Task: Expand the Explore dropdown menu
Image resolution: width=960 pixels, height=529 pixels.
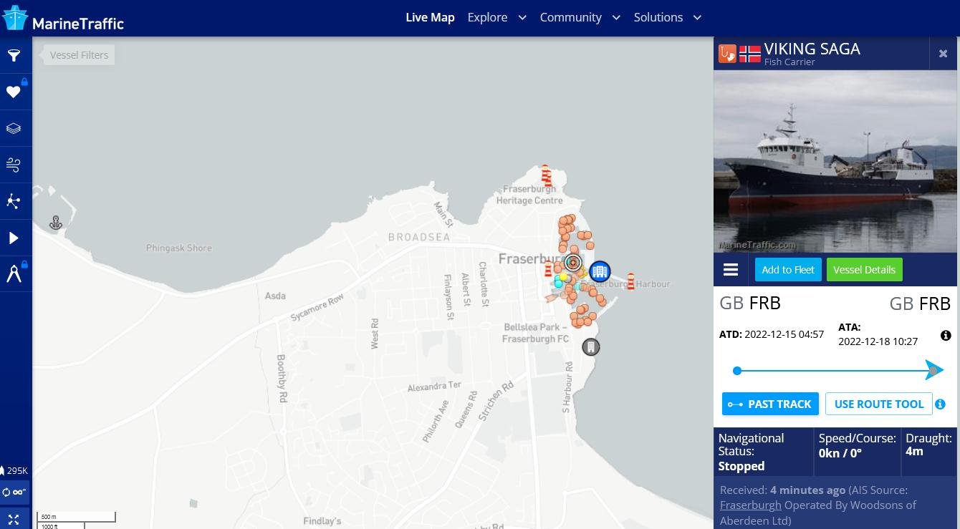Action: tap(496, 17)
